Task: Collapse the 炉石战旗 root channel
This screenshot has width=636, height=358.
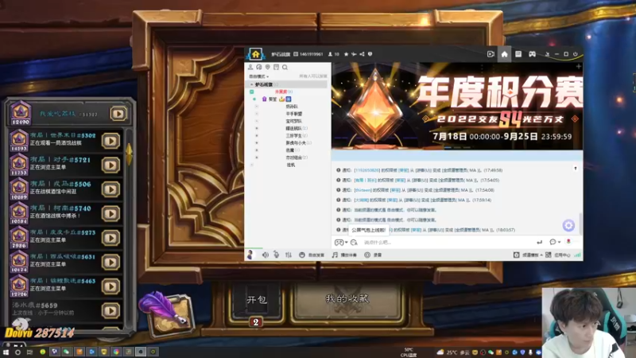Action: click(251, 84)
